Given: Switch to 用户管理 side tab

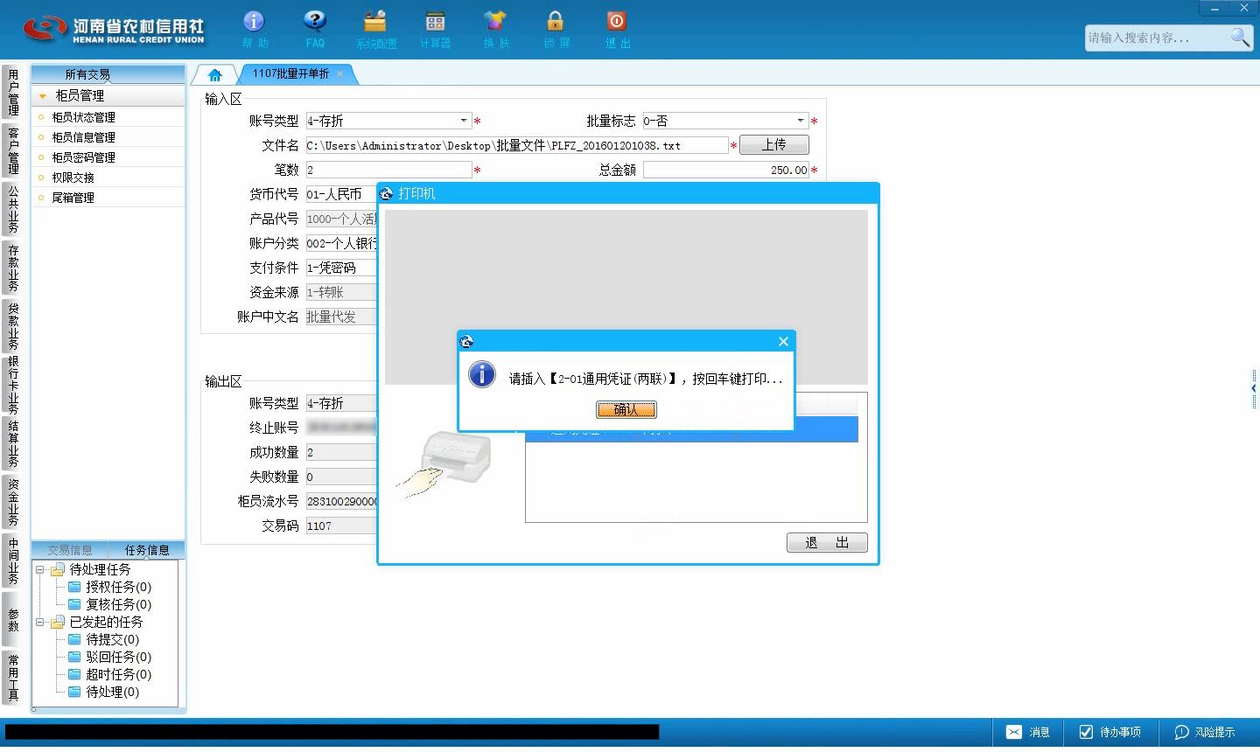Looking at the screenshot, I should pyautogui.click(x=13, y=92).
